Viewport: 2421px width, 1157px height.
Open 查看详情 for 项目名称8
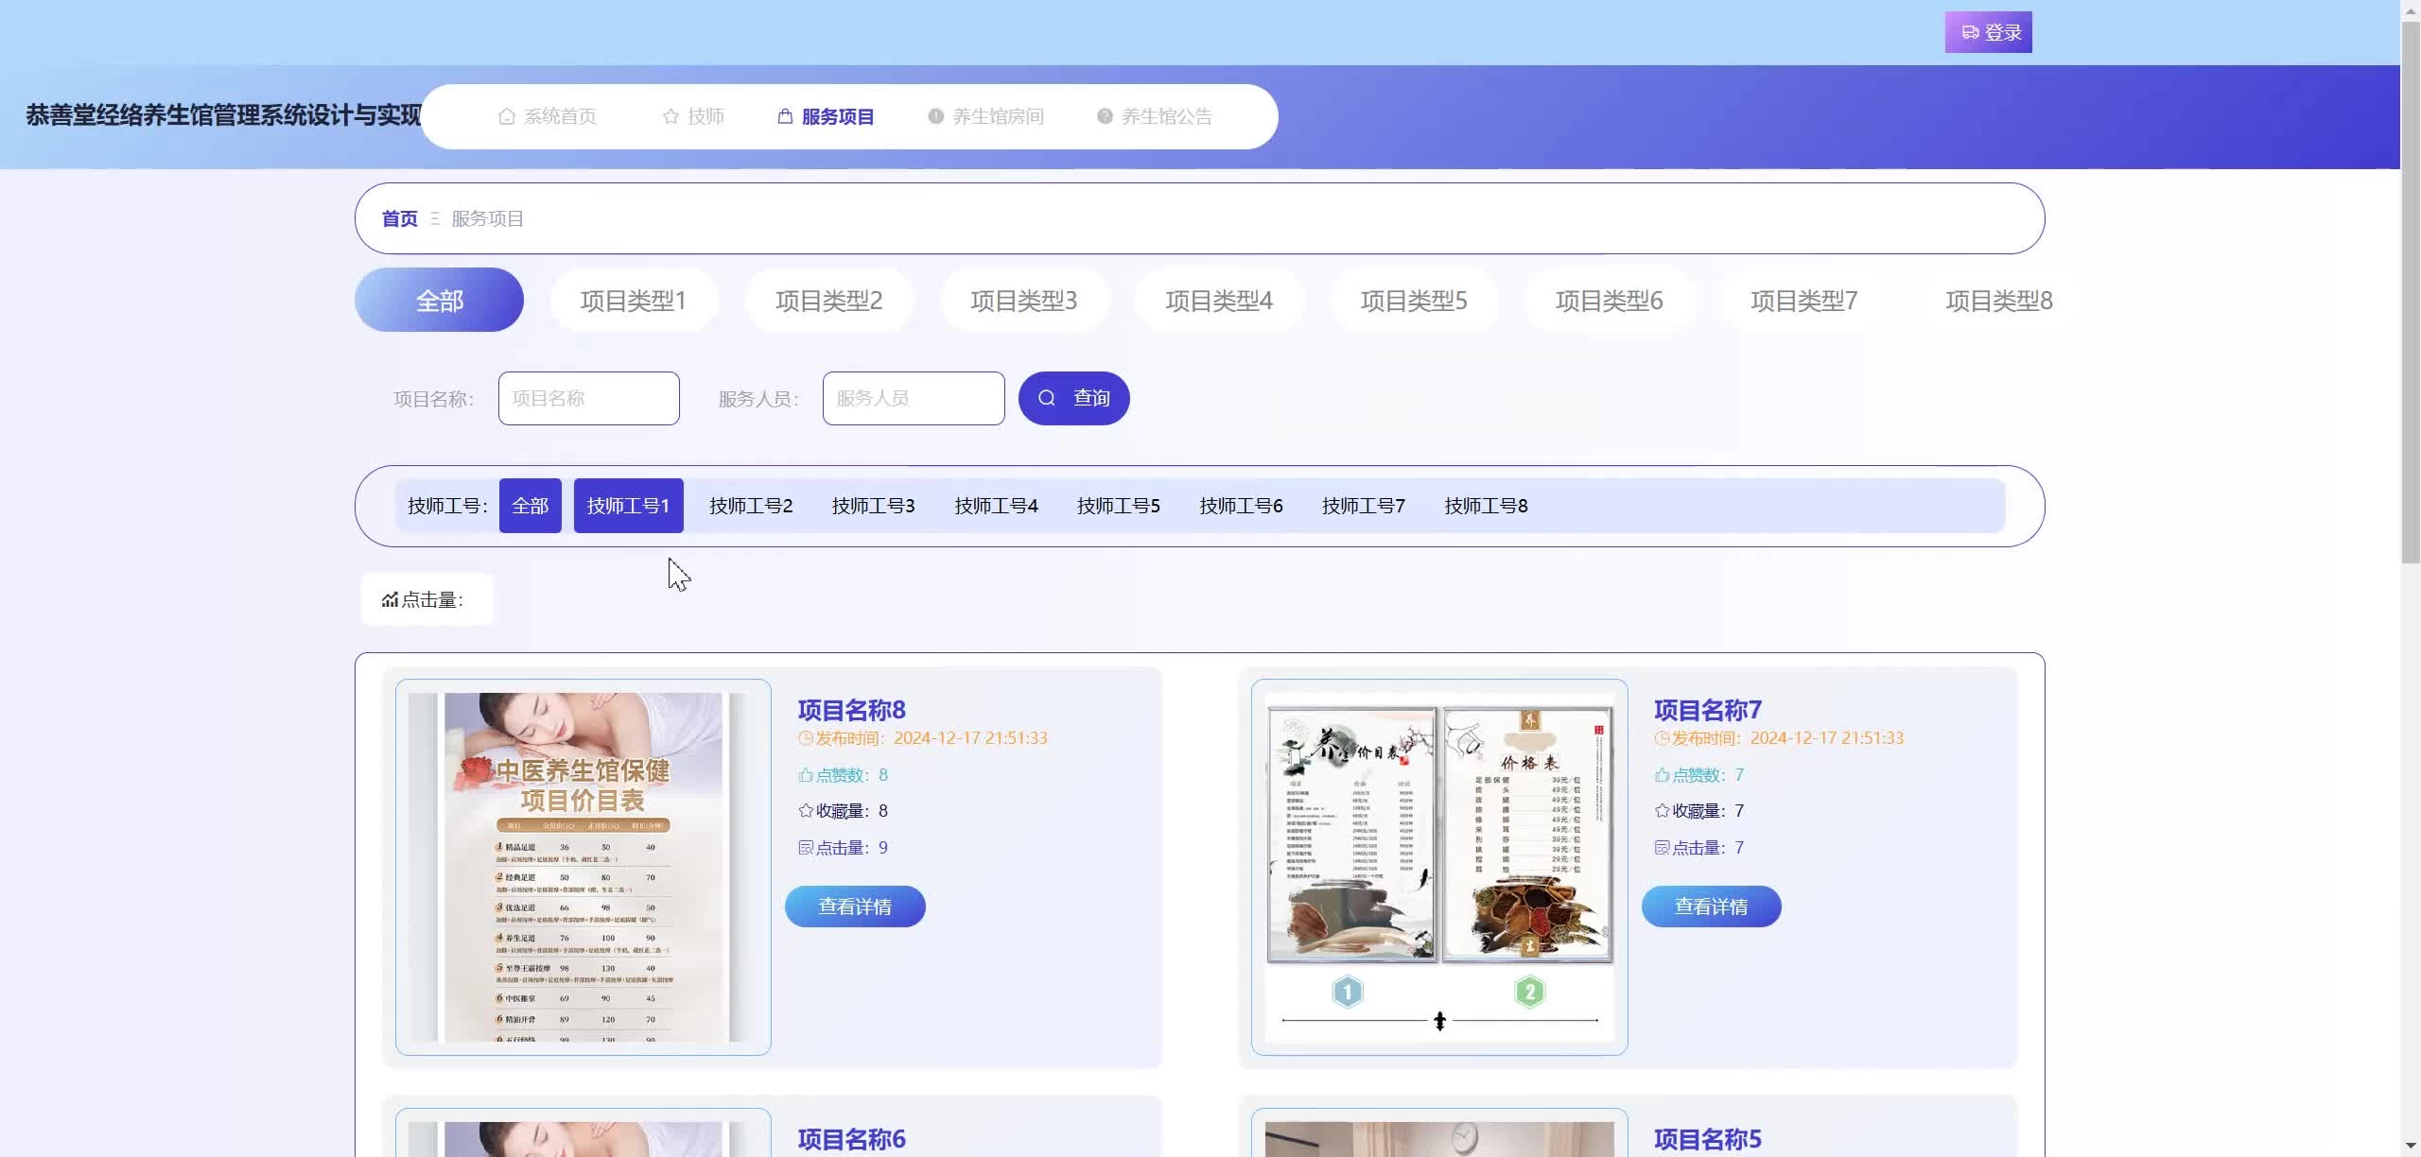click(855, 907)
